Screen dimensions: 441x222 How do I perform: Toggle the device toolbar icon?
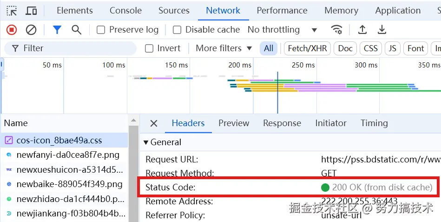tap(32, 10)
